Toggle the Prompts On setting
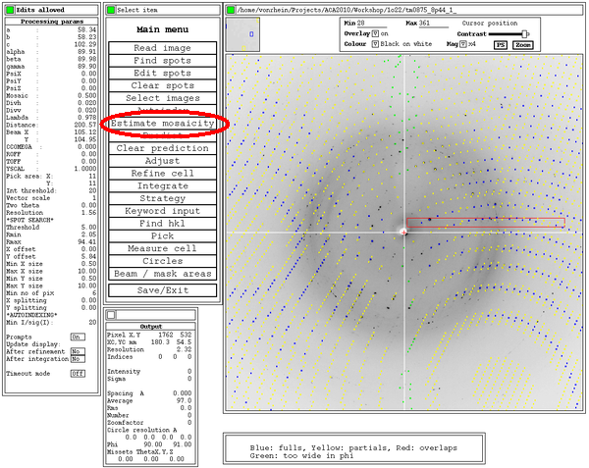589x468 pixels. 76,336
